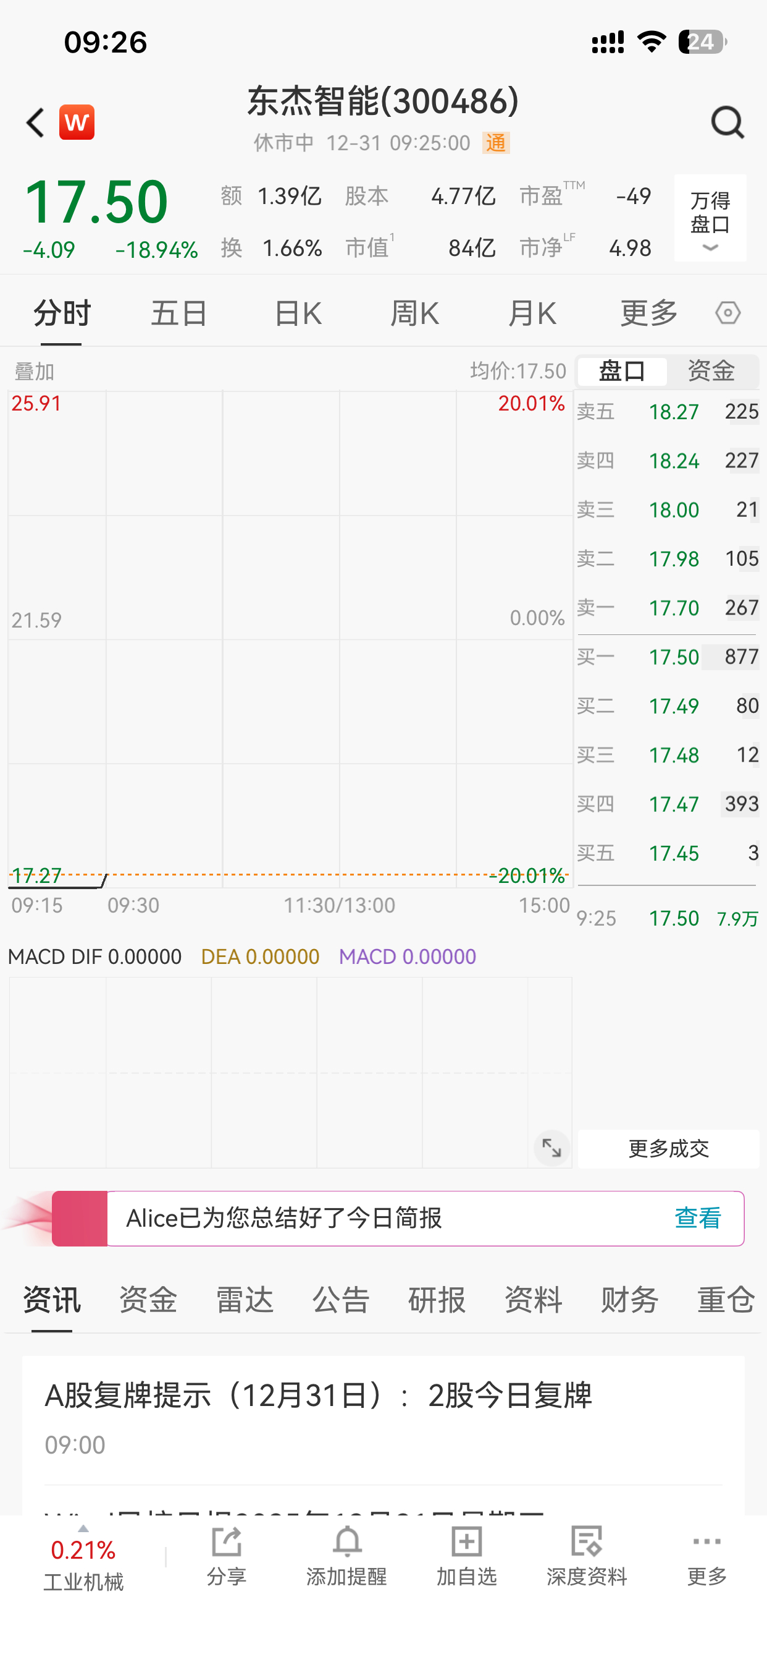Screen dimensions: 767x1662
Task: Expand the 工业机械 sector indicator
Action: point(83,1561)
